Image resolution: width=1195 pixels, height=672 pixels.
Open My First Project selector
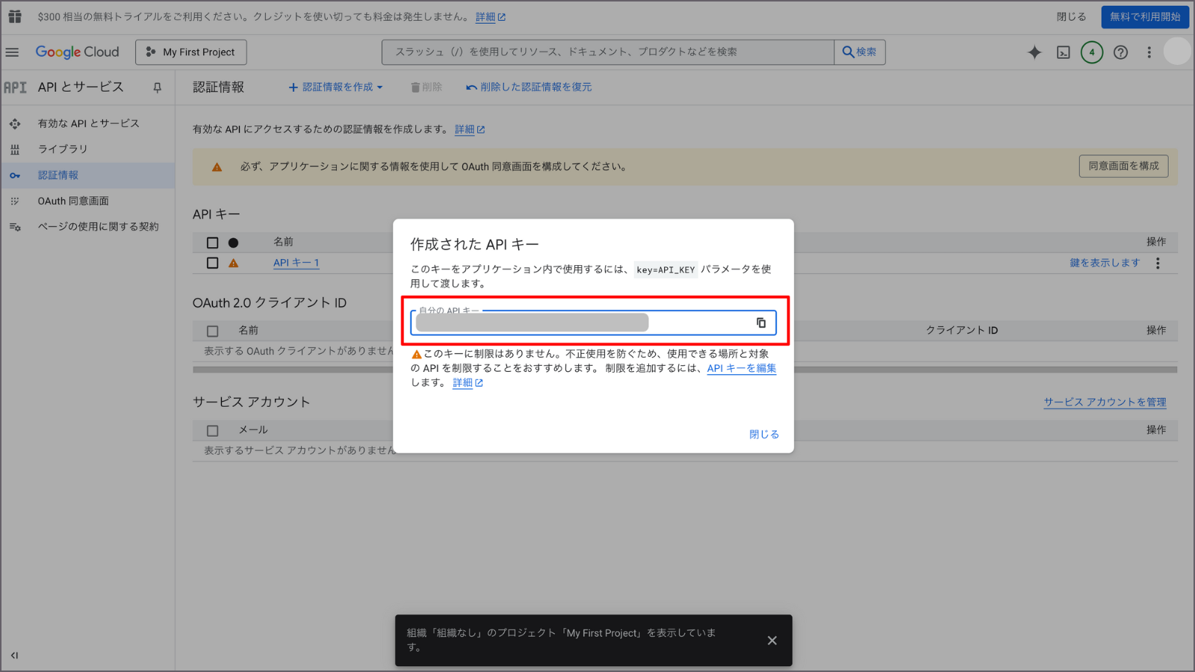tap(191, 52)
